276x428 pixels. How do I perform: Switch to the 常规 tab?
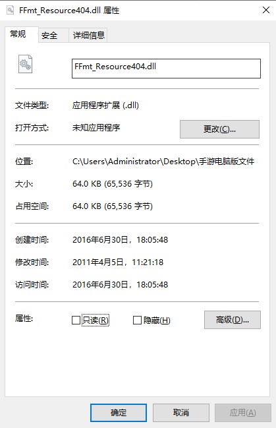[x=18, y=34]
